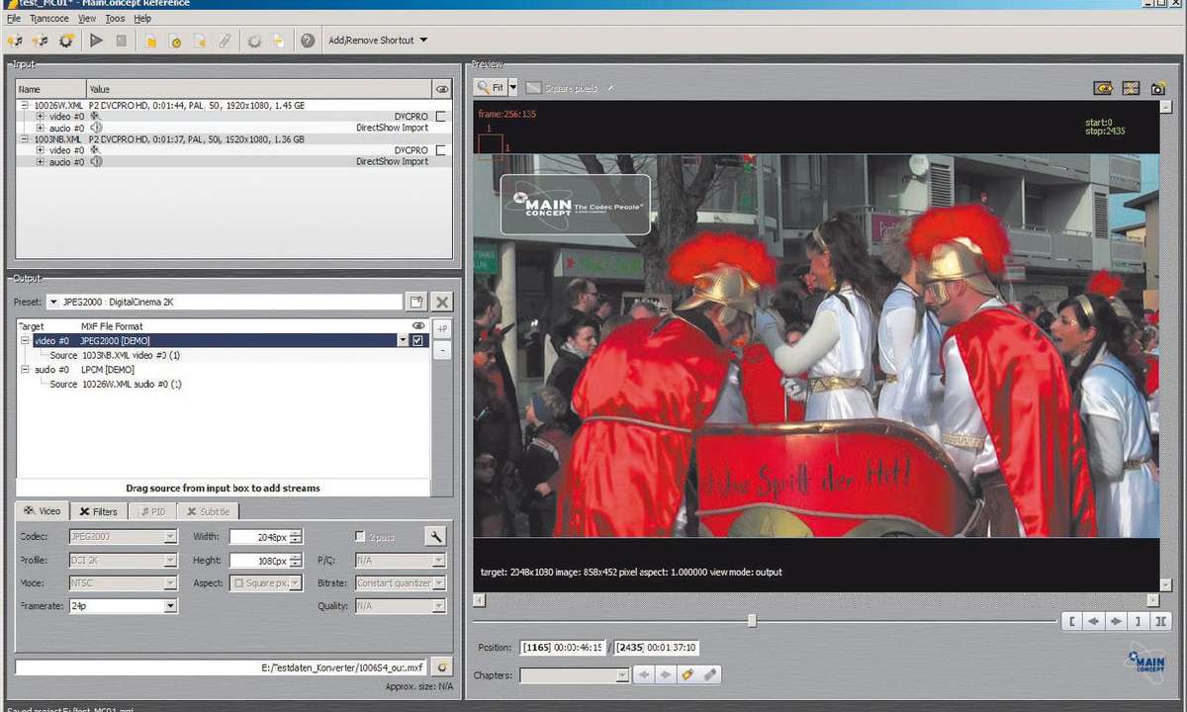Toggle the 2pass checkbox
Image resolution: width=1187 pixels, height=712 pixels.
360,537
